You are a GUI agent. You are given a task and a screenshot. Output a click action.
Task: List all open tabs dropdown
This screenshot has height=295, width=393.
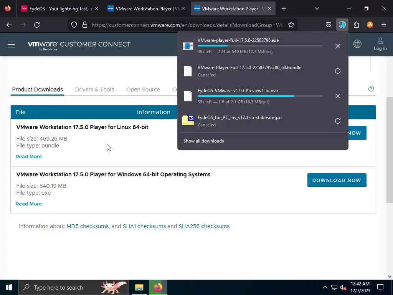click(317, 8)
